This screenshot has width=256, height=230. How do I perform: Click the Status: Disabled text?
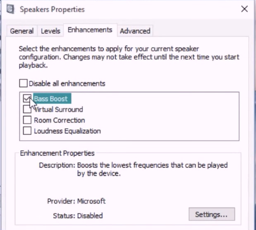click(78, 216)
